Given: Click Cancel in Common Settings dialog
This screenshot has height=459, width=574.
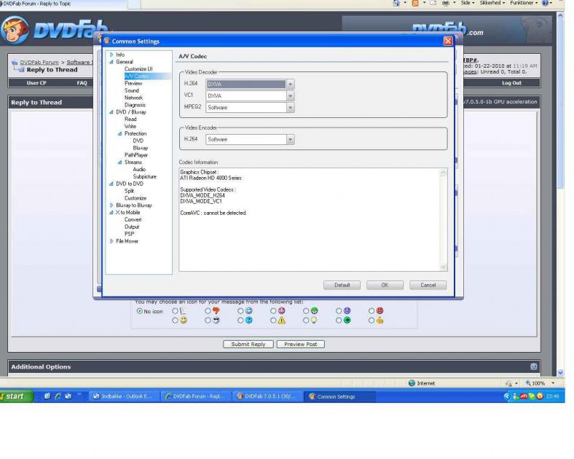Looking at the screenshot, I should coord(428,285).
